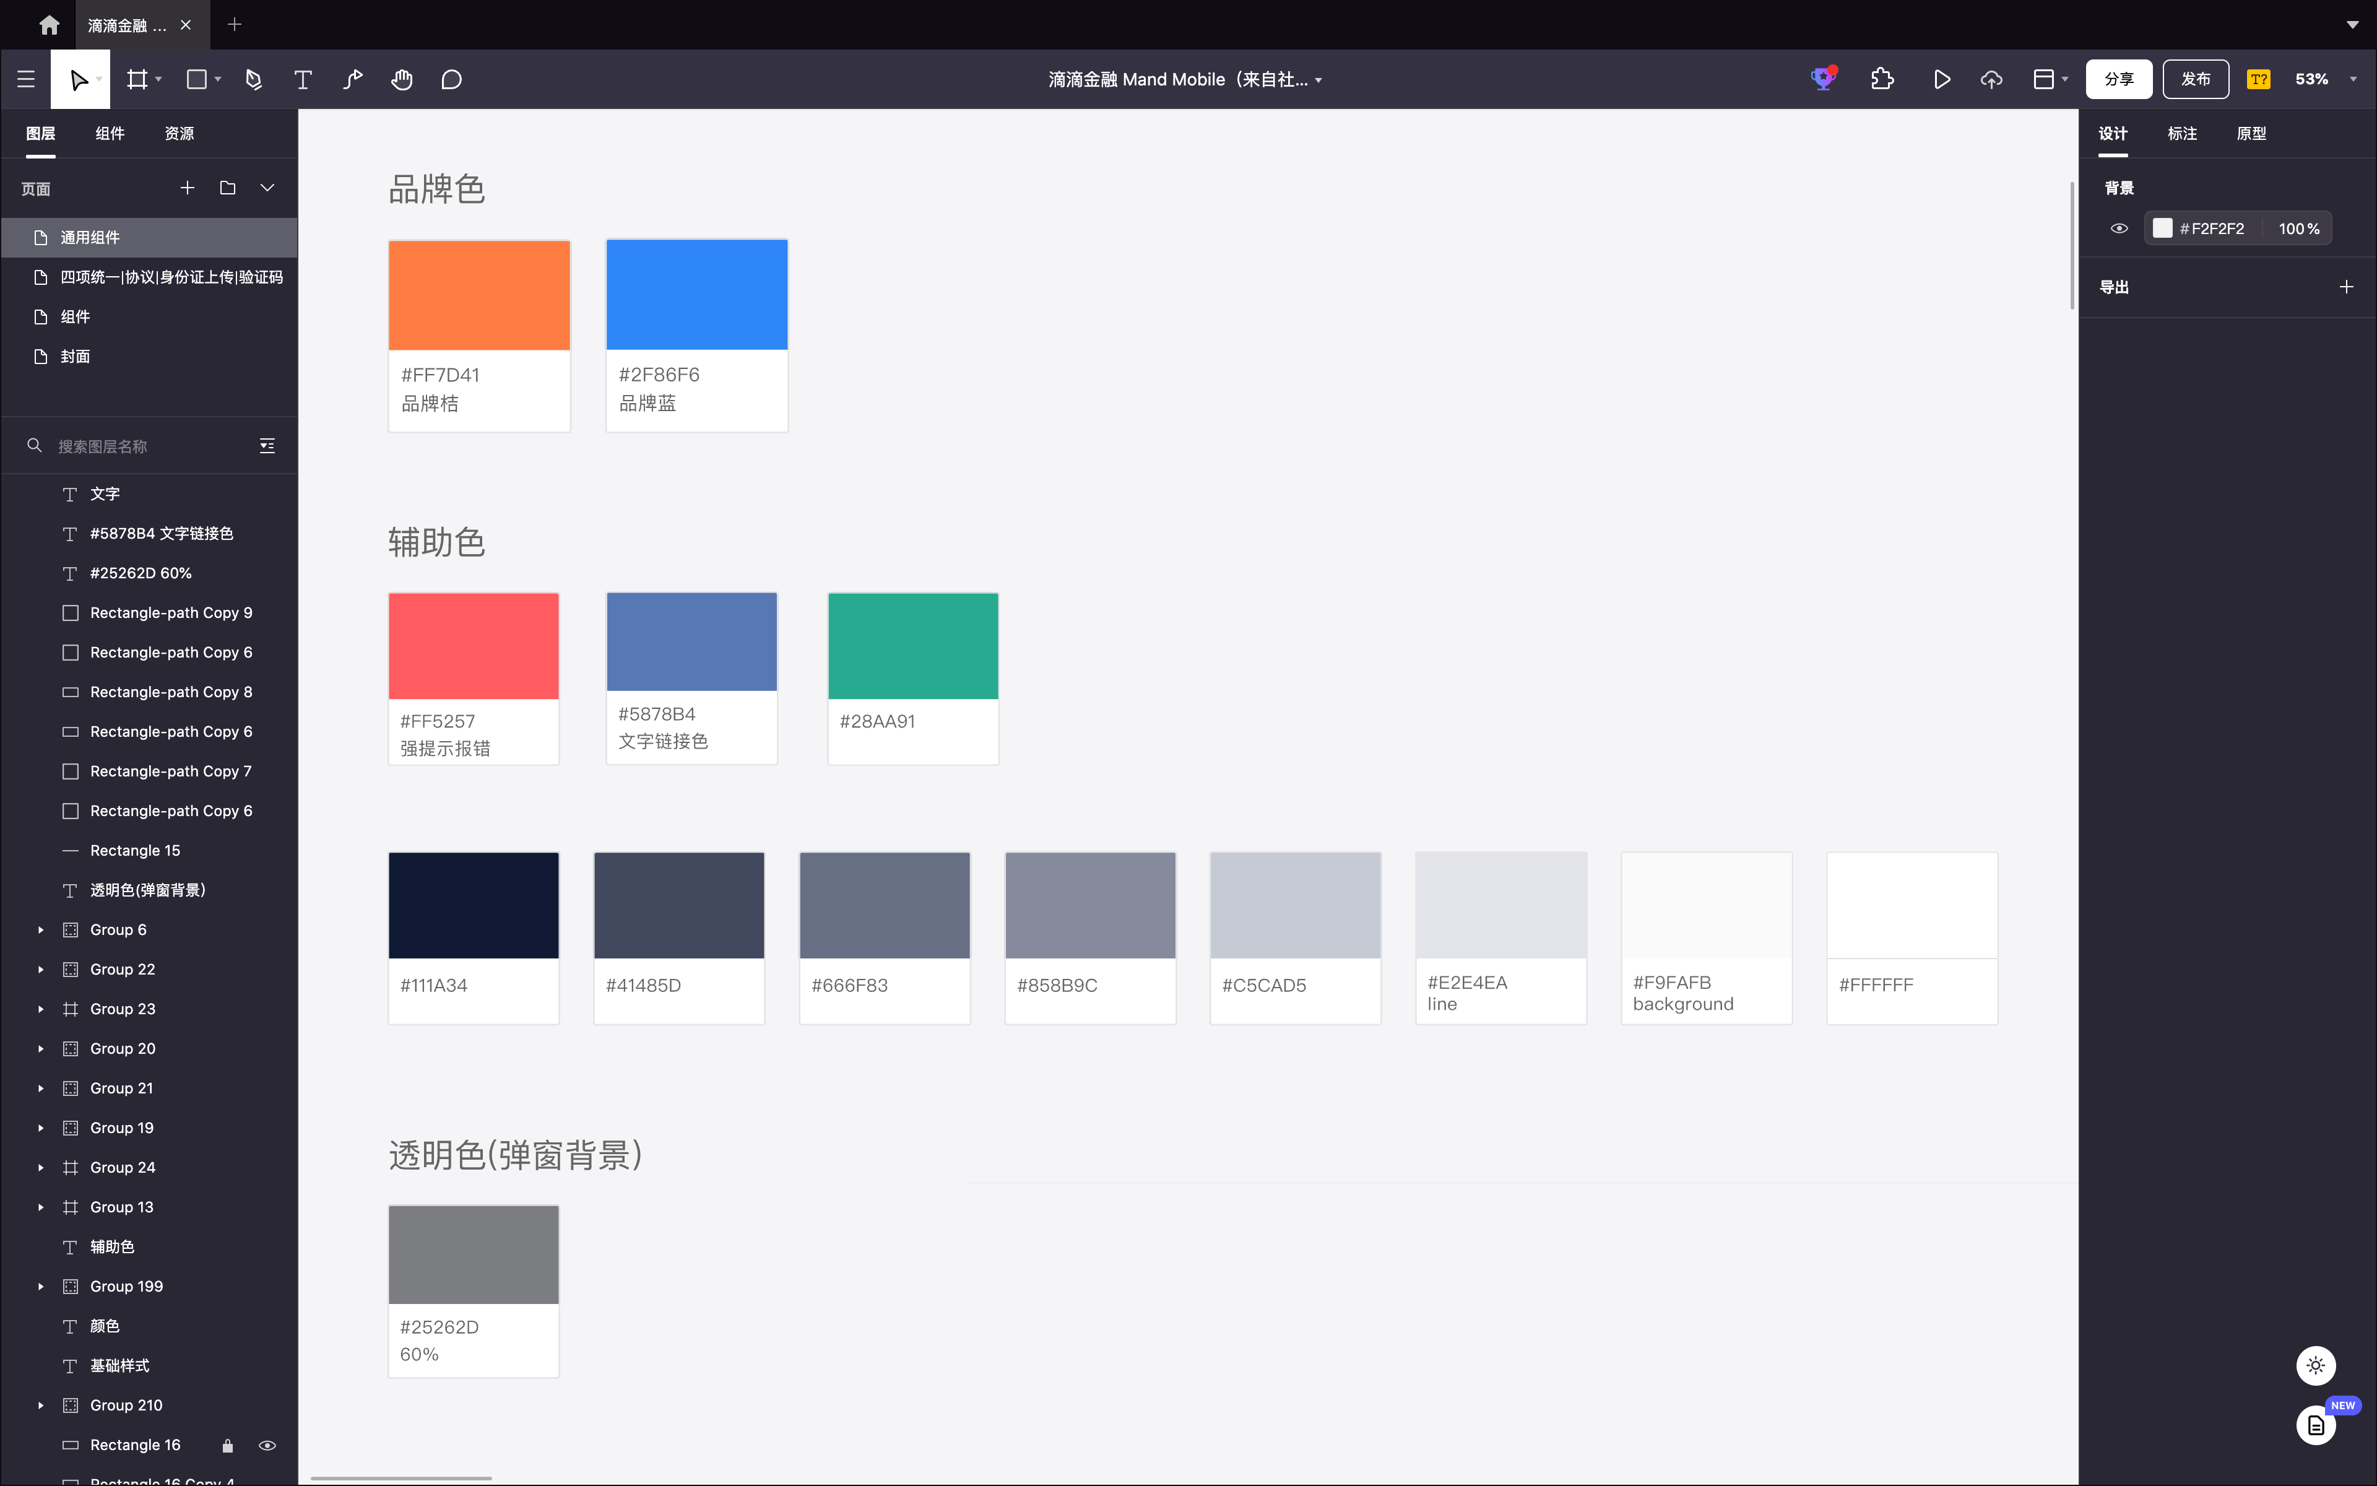
Task: Click the lock icon on Rectangle 16
Action: tap(227, 1445)
